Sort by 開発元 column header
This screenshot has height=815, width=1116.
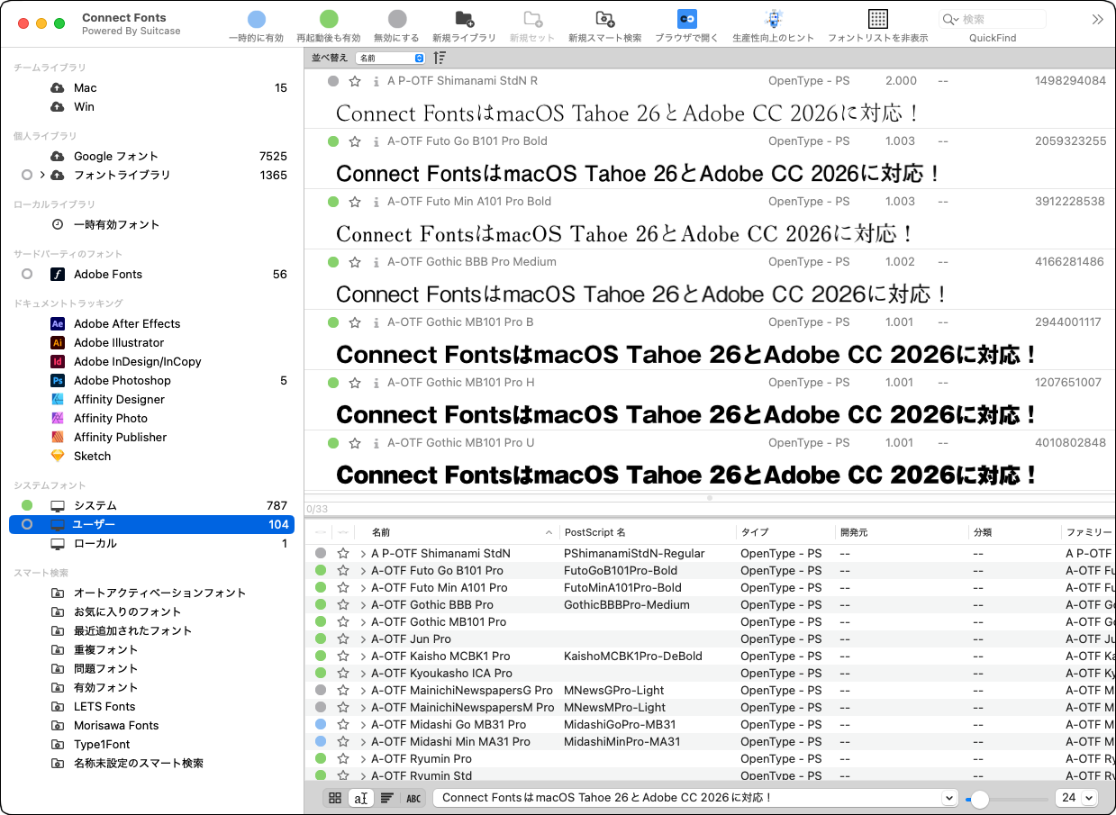coord(902,532)
